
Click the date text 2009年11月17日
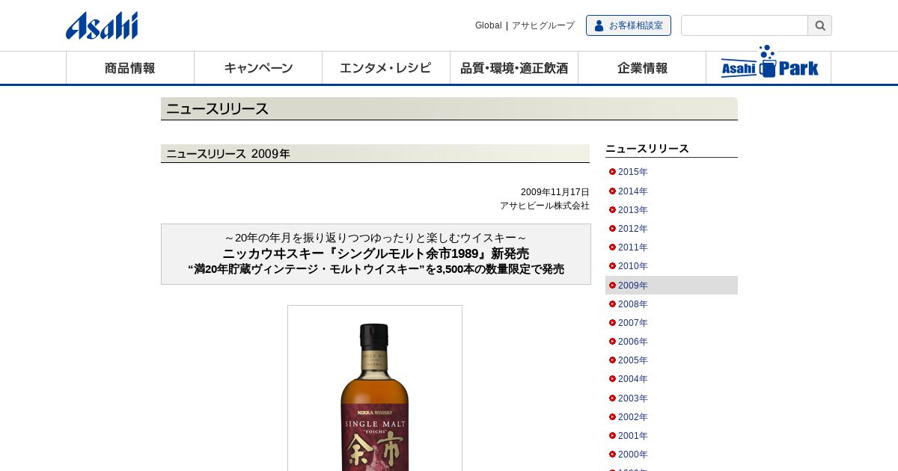555,192
